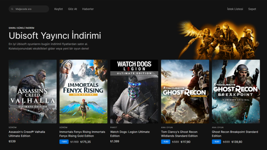Viewport: 267px width, 150px height.
Task: Click the -%80 badge under Breakpoint
Action: tap(216, 142)
